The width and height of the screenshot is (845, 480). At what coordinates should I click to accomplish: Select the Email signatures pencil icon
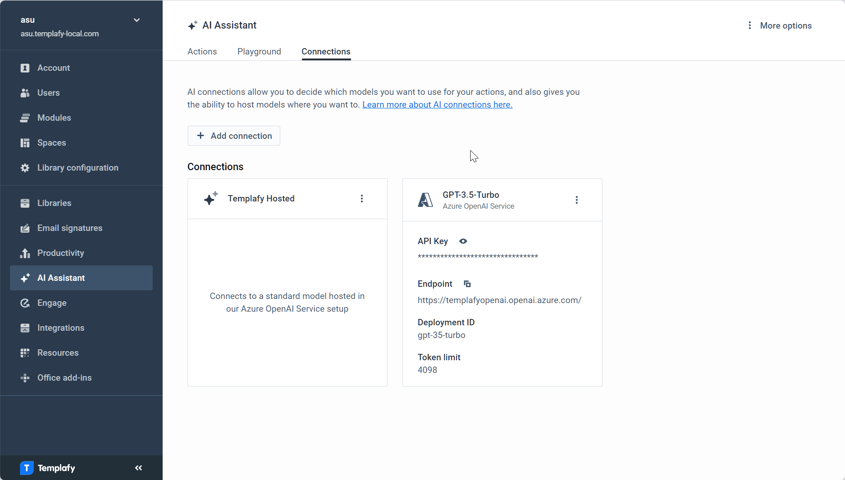[25, 228]
